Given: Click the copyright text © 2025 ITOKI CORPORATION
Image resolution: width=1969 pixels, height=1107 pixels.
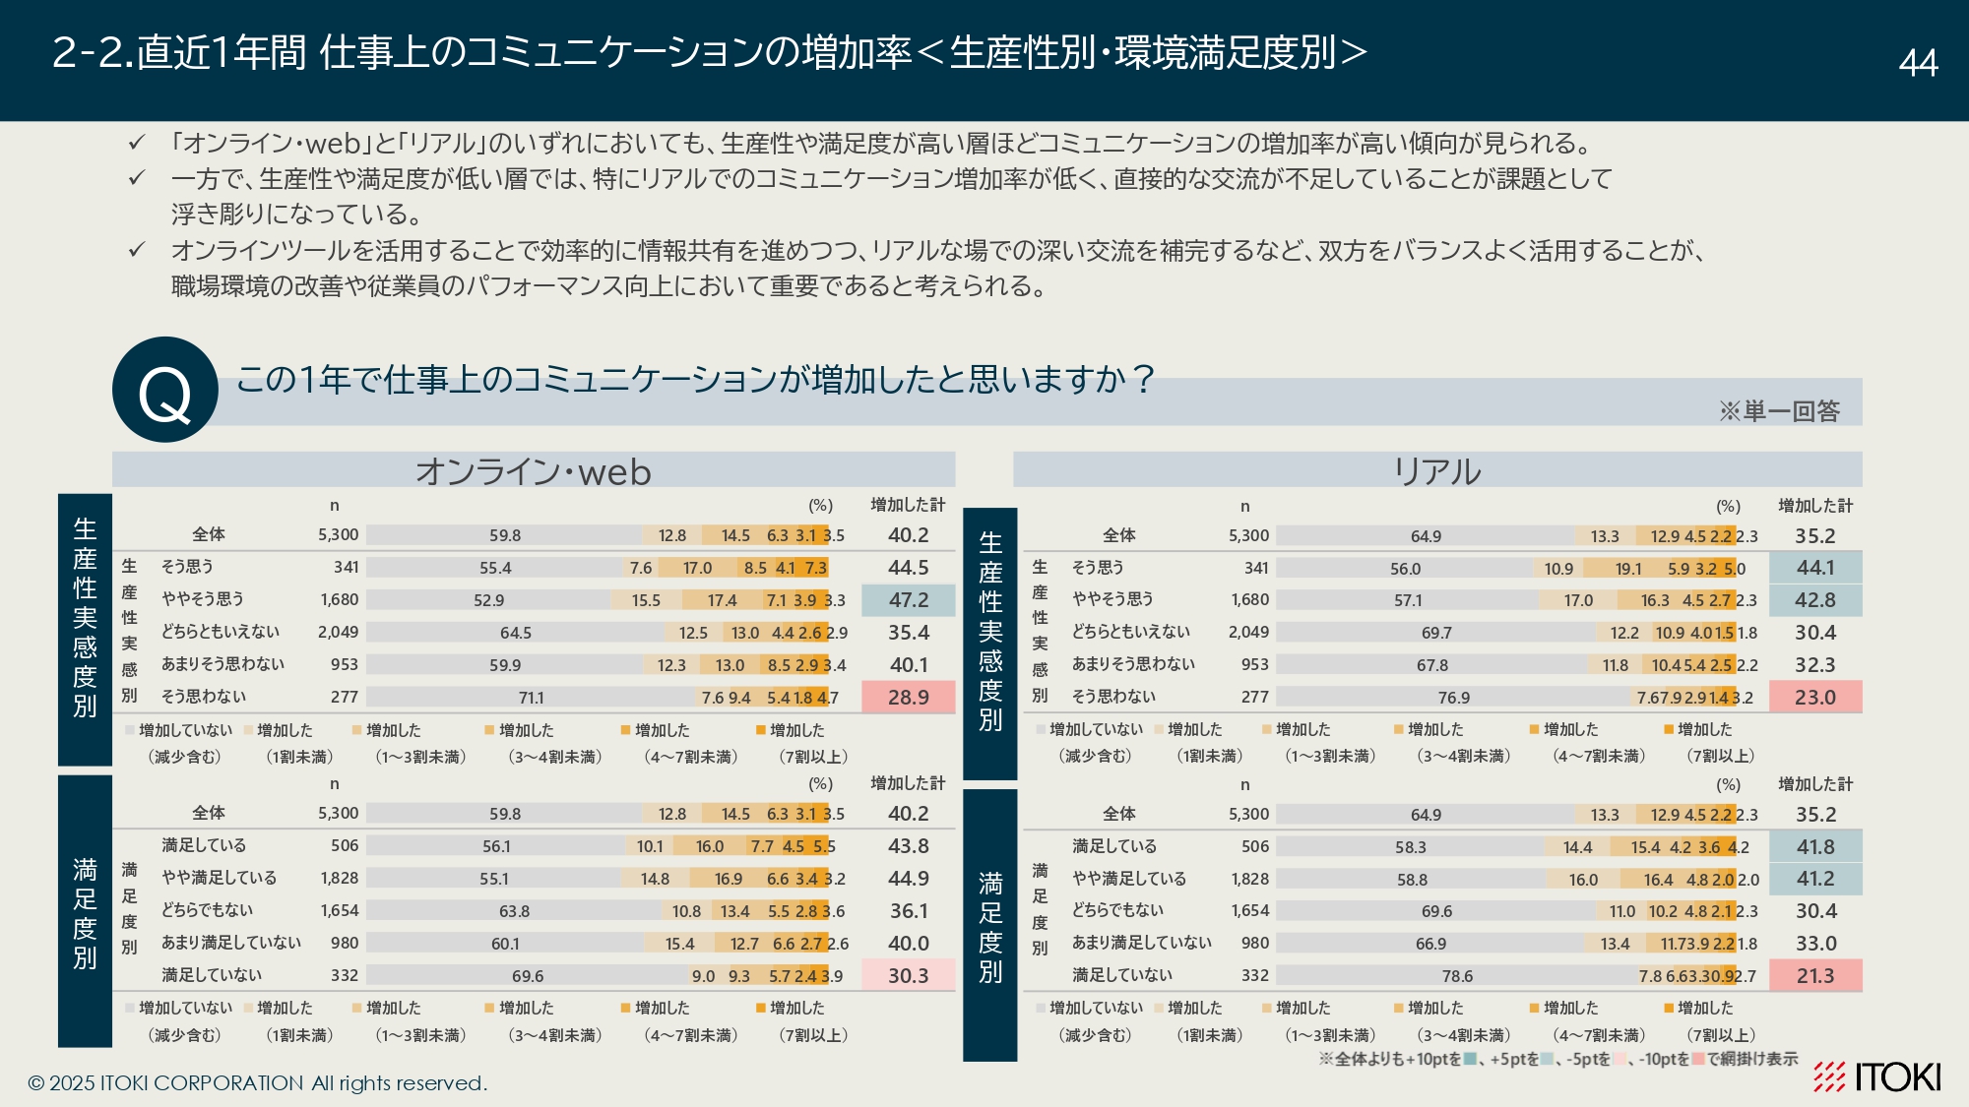Looking at the screenshot, I should 258,1082.
